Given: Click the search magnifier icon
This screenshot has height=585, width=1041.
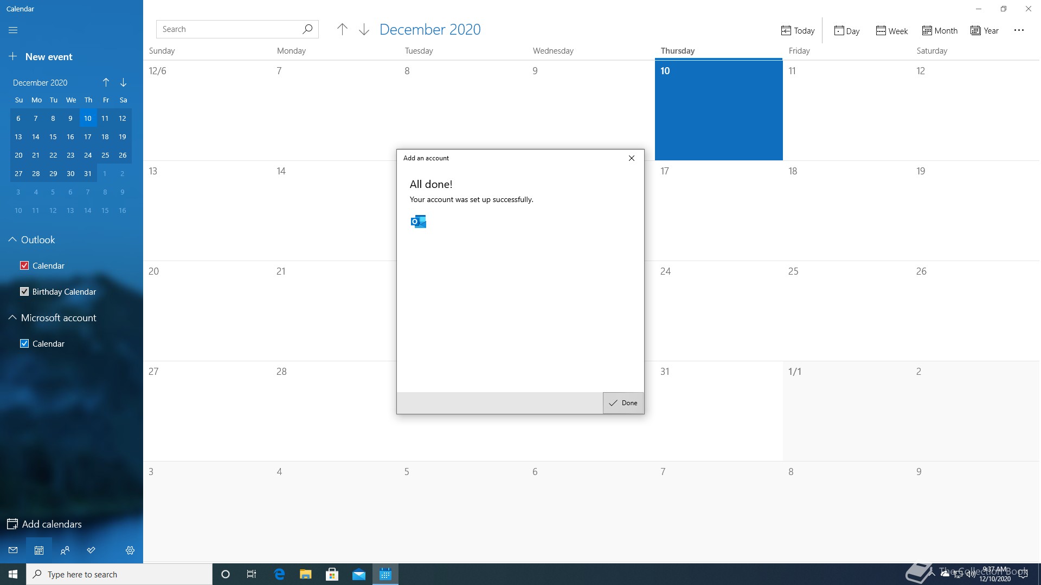Looking at the screenshot, I should [x=307, y=29].
